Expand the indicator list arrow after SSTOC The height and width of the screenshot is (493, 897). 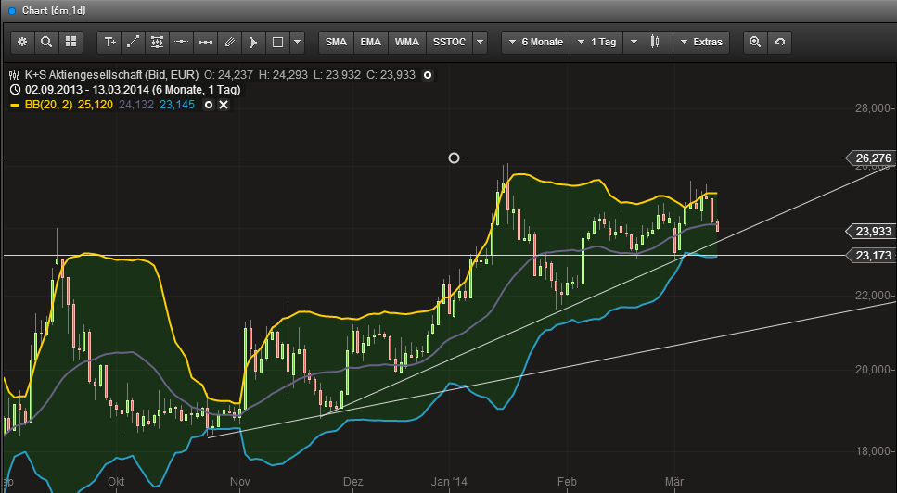click(x=480, y=42)
